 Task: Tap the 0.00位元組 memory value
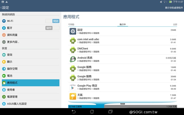[171, 58]
